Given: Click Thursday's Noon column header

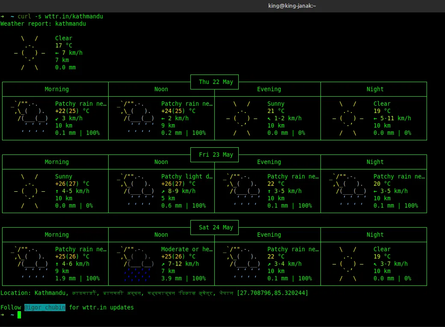Looking at the screenshot, I should click(x=161, y=89).
